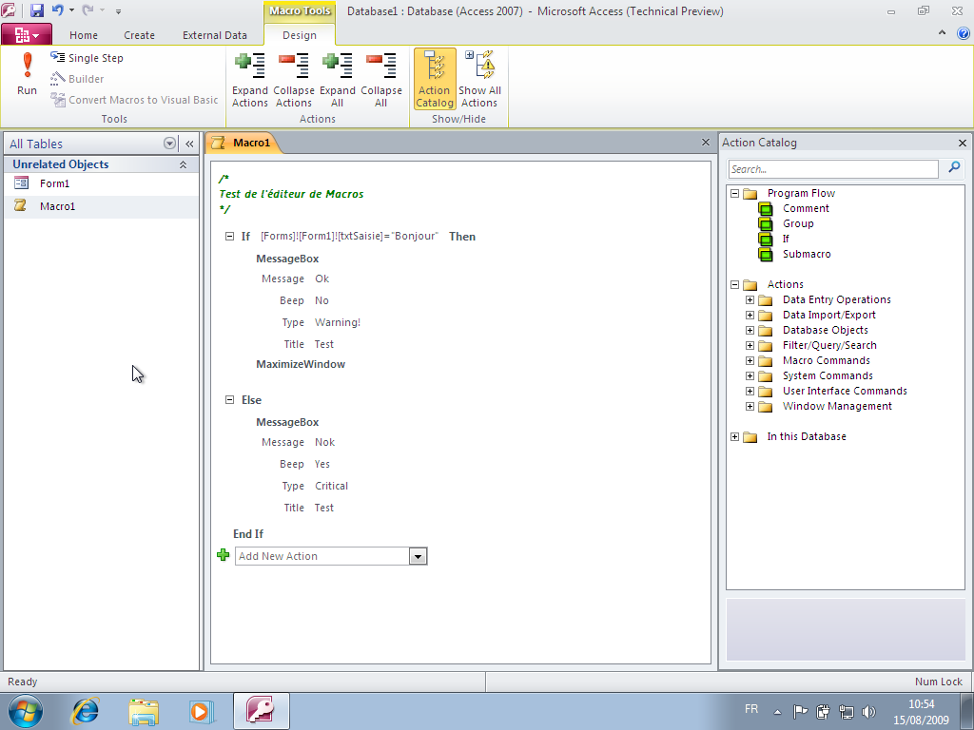The height and width of the screenshot is (730, 974).
Task: Enable Single Step mode
Action: [x=87, y=58]
